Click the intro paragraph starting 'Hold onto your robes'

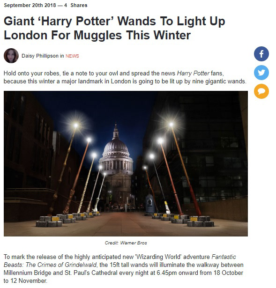(125, 77)
